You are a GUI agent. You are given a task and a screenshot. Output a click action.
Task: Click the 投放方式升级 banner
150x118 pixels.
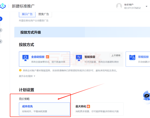tap(82, 32)
